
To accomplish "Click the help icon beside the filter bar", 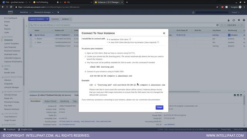I will (x=217, y=25).
